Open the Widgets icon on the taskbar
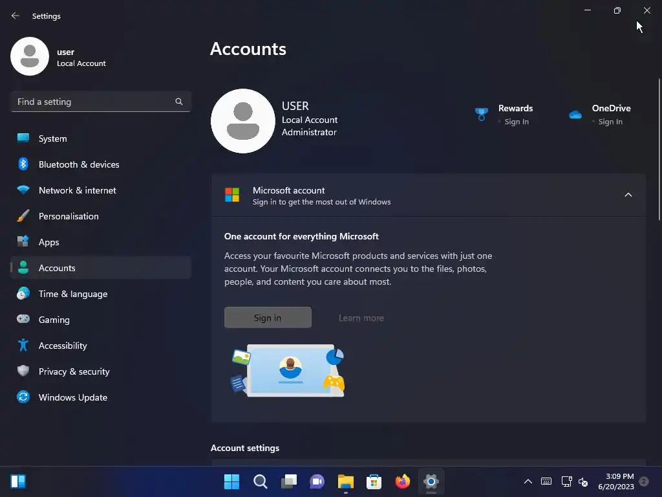The width and height of the screenshot is (662, 497). tap(18, 481)
